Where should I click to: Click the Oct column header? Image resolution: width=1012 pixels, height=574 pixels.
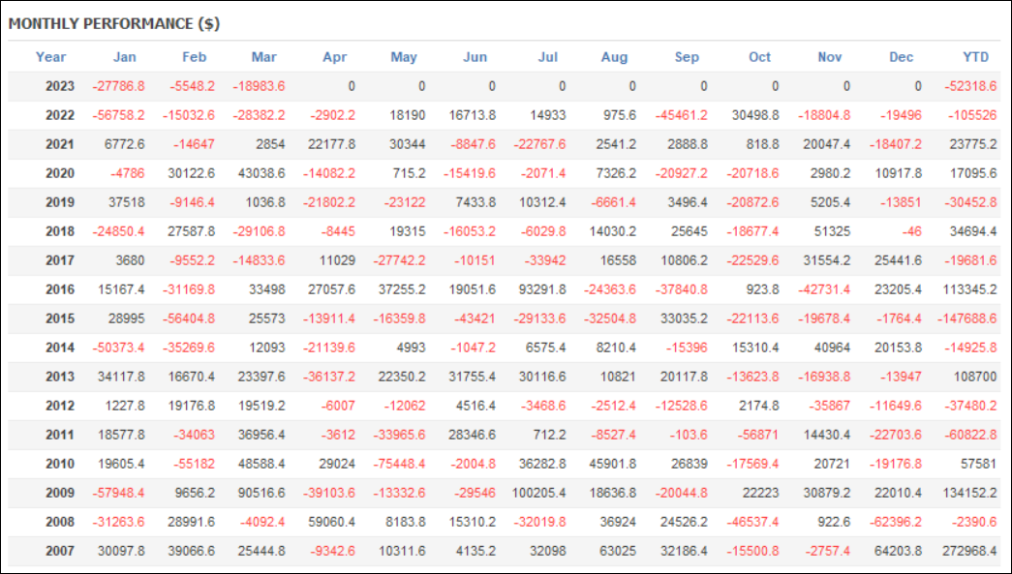click(759, 57)
